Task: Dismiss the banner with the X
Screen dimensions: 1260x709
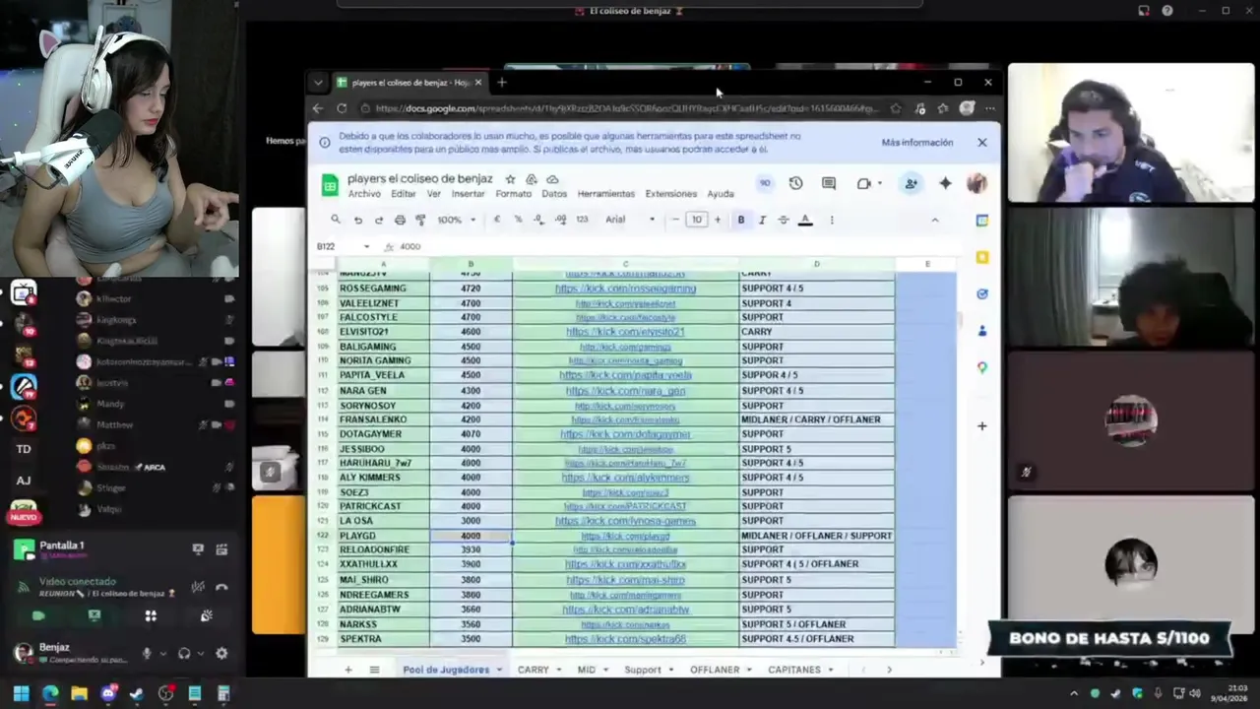Action: tap(981, 143)
